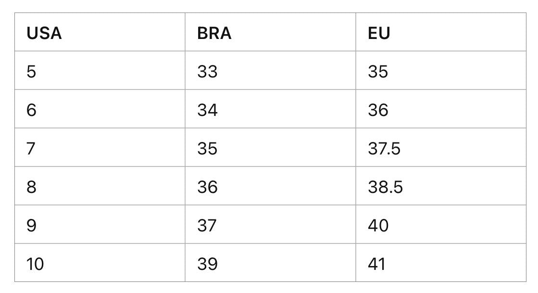
Task: Choose EU size 38.5 cell
Action: tap(385, 187)
